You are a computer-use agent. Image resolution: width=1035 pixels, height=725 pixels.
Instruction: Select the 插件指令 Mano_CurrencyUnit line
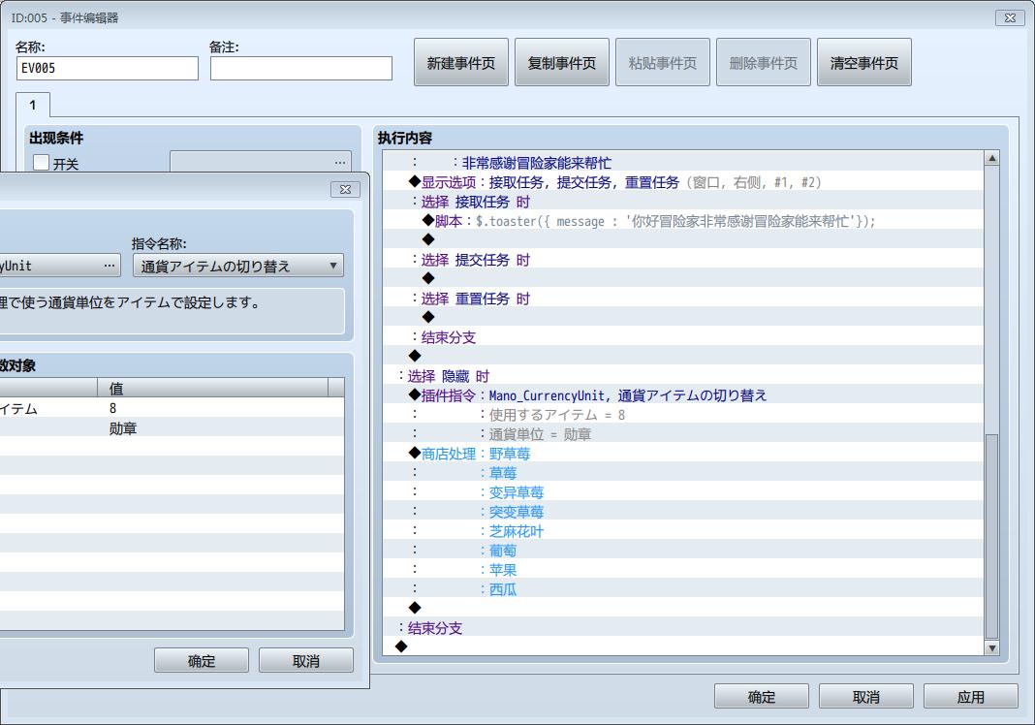pyautogui.click(x=683, y=394)
